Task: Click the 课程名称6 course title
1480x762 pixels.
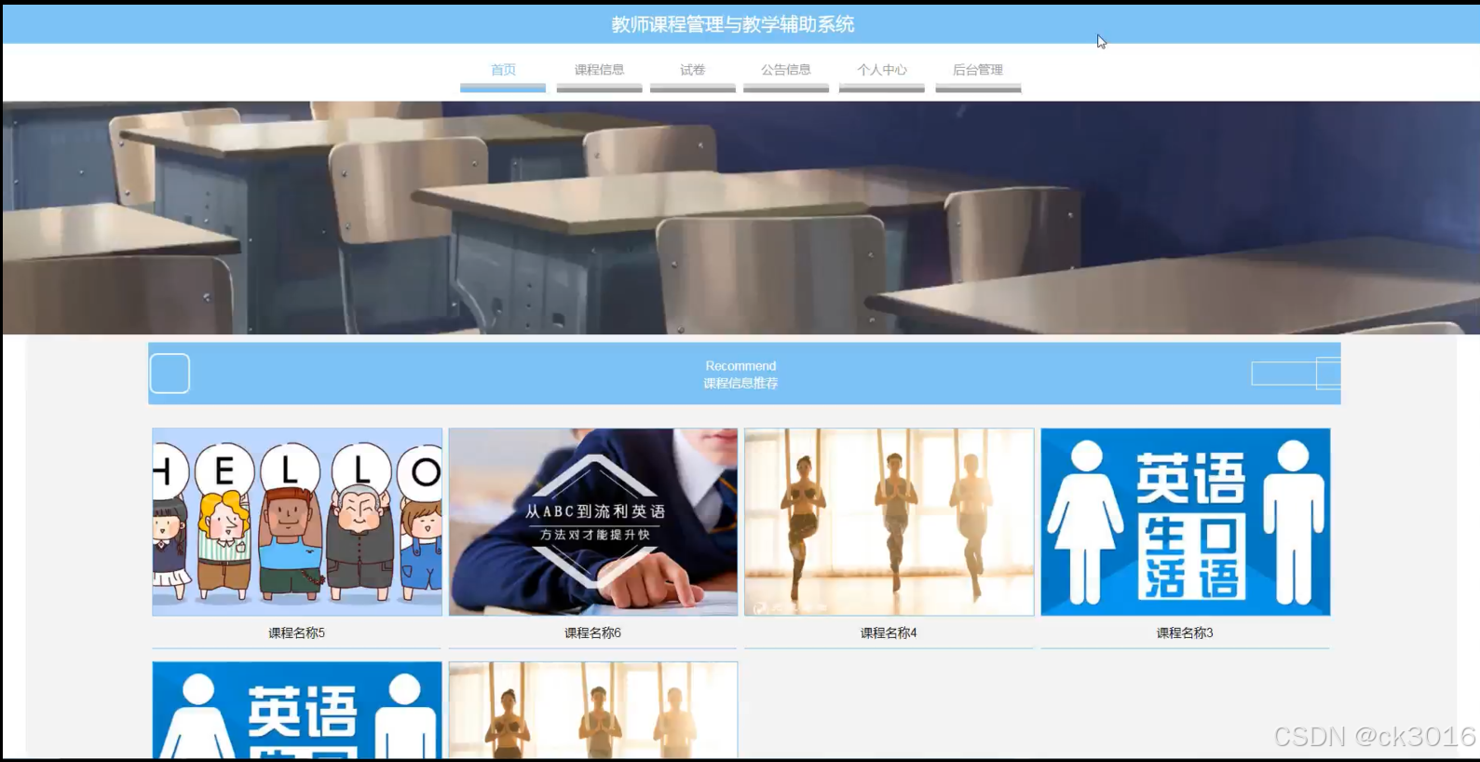Action: [x=592, y=633]
